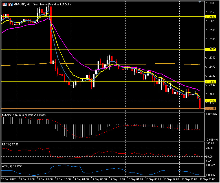The image size is (220, 183).
Task: Click the dashed-line 1.14420 price label
Action: 211,101
